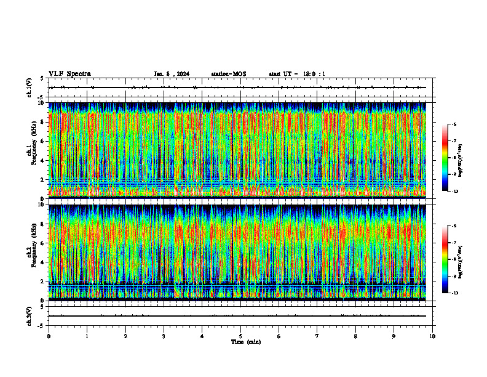Image resolution: width=487 pixels, height=377 pixels.
Task: Click the ch.2 "Frequency (kHz)" axis label
Action: (x=34, y=245)
